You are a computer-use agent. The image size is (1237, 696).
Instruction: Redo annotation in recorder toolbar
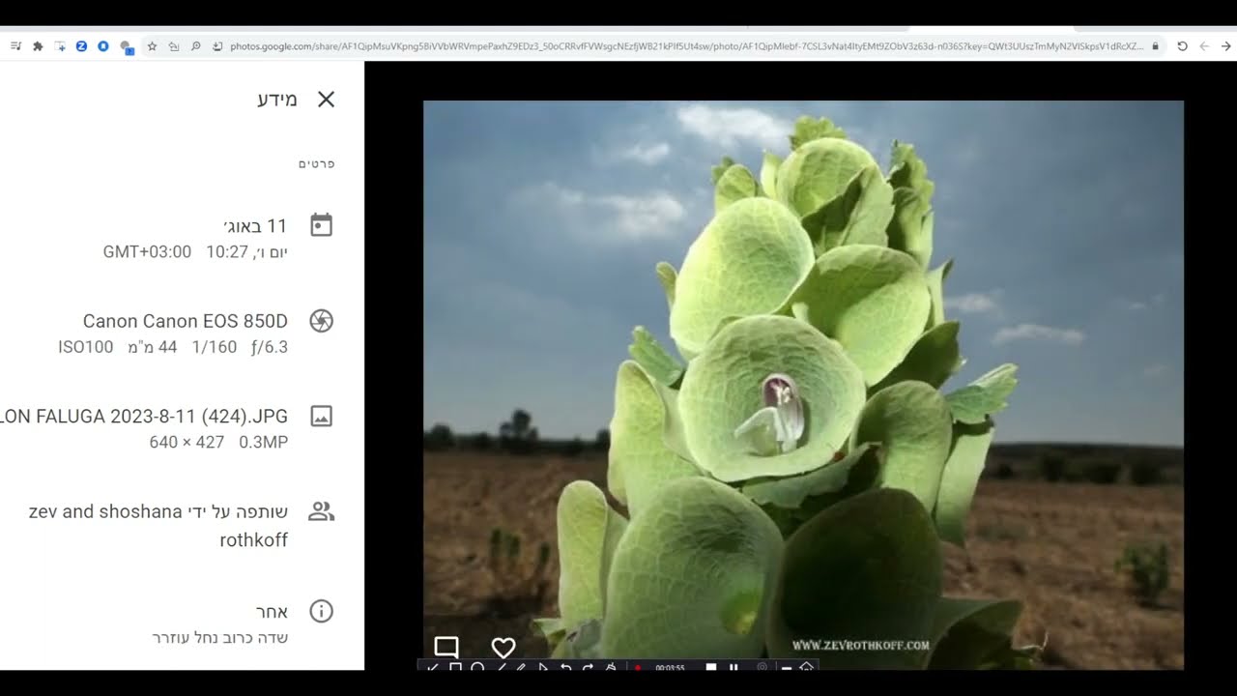click(x=588, y=667)
